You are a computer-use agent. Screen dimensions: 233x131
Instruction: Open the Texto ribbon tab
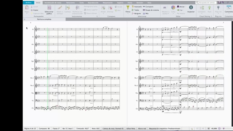(82, 3)
